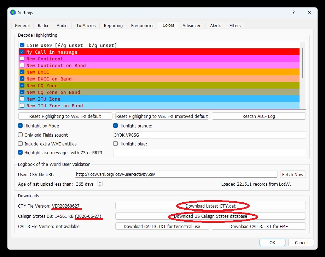Switch to the Alerts tab
Viewport: 325px width, 257px height.
point(216,25)
